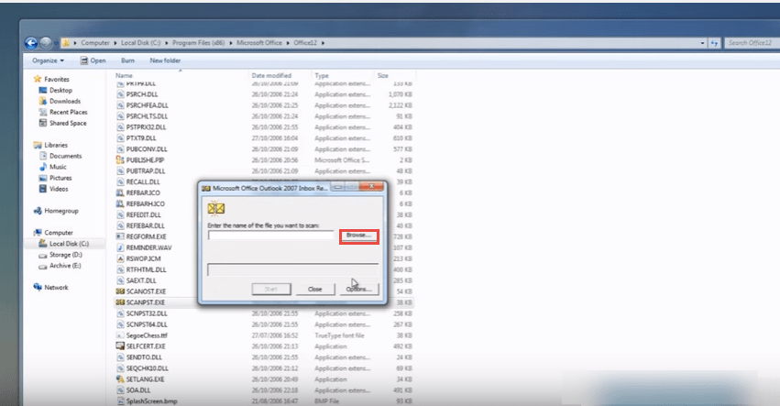Expand the arrow after Office12 in breadcrumb
This screenshot has height=406, width=780.
(323, 43)
